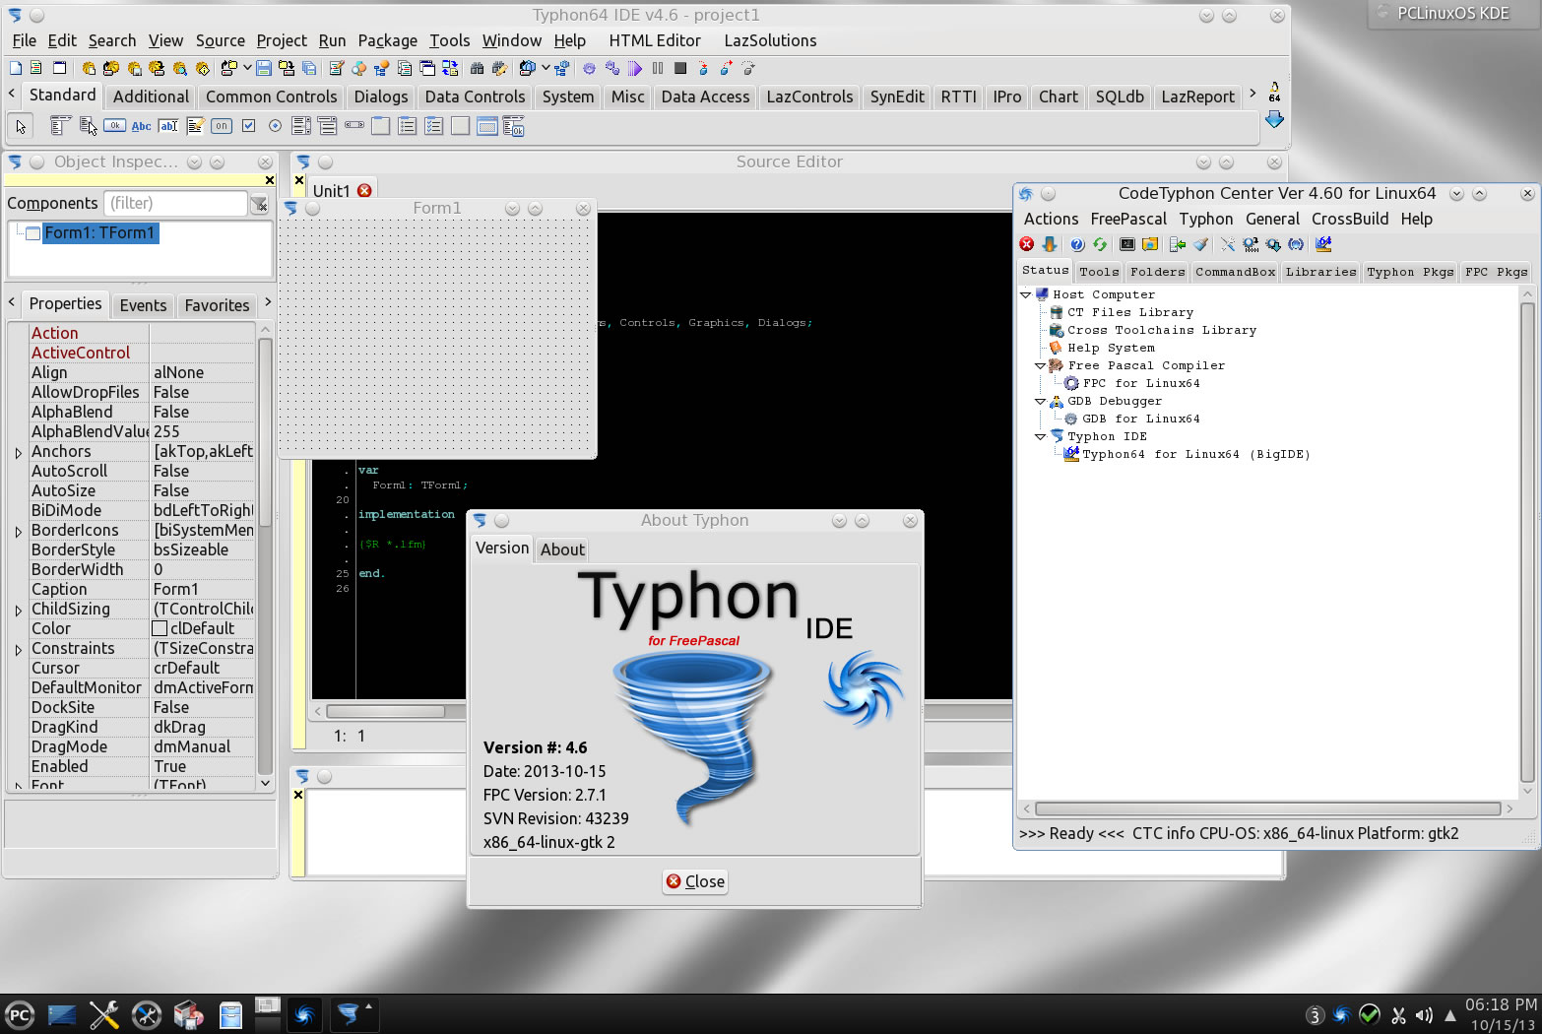
Task: Select the TComboBox component icon
Action: (327, 126)
